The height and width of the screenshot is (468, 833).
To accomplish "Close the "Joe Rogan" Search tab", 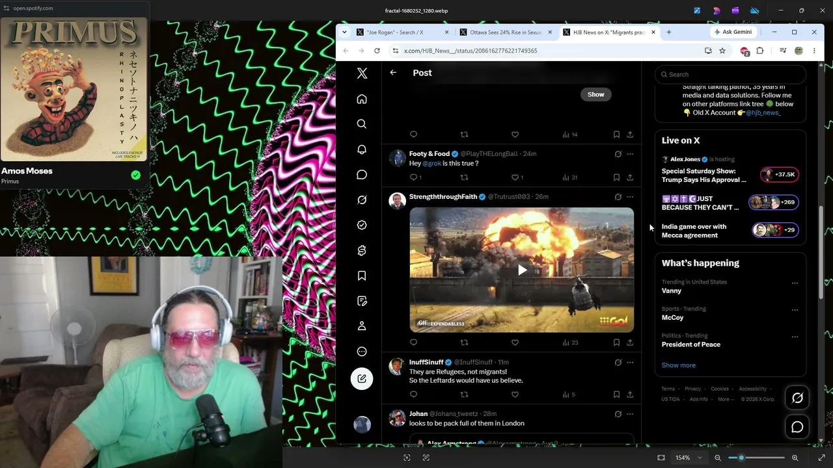I will pos(446,32).
